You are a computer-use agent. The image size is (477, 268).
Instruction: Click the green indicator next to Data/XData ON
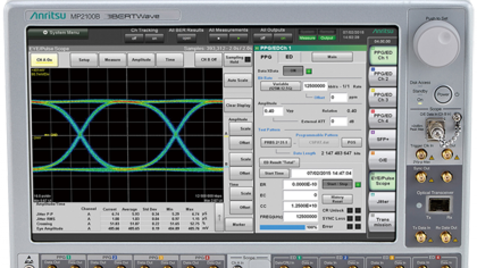coord(309,71)
